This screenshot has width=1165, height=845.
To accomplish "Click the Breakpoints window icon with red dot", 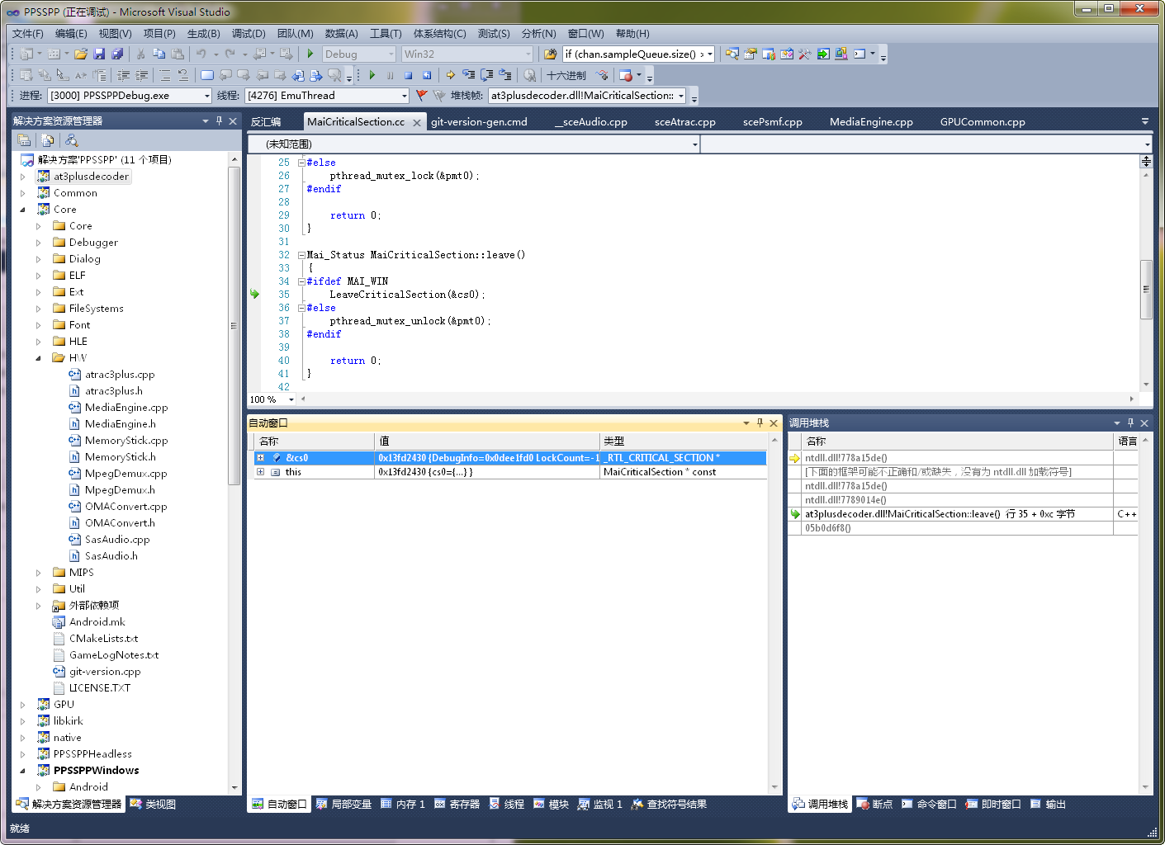I will 626,75.
